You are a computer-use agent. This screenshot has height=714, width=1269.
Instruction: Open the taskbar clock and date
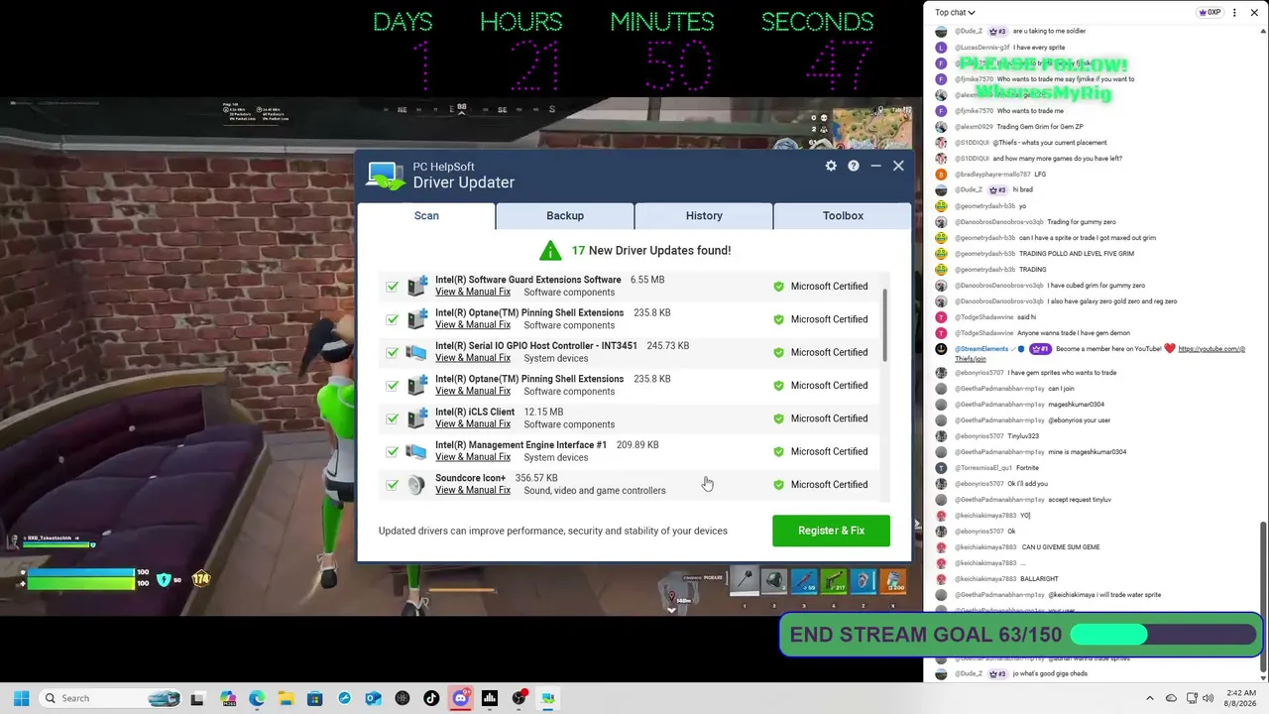pyautogui.click(x=1240, y=698)
